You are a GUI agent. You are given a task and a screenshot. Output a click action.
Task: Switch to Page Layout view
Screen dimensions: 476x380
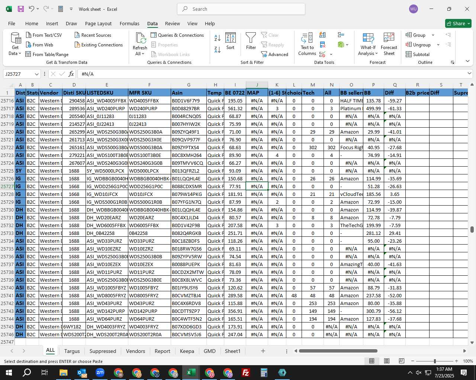click(x=387, y=361)
